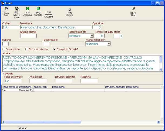This screenshot has width=165, height=131.
Task: Click the Gruppo azione code field
Action: click(28, 36)
